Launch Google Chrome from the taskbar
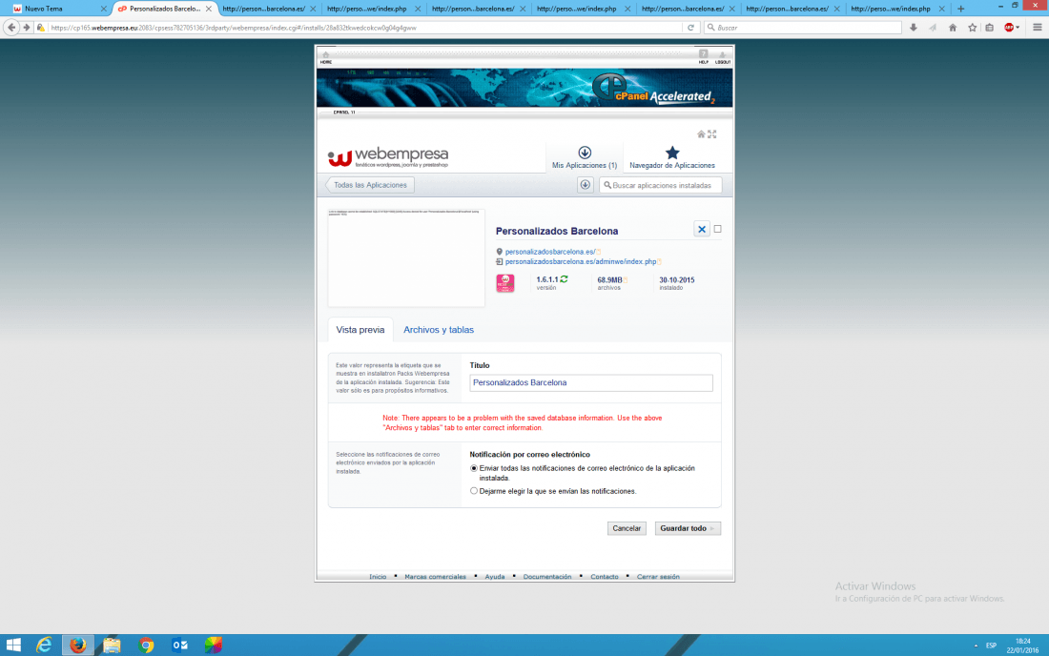Screen dimensions: 1049x656 click(x=146, y=645)
